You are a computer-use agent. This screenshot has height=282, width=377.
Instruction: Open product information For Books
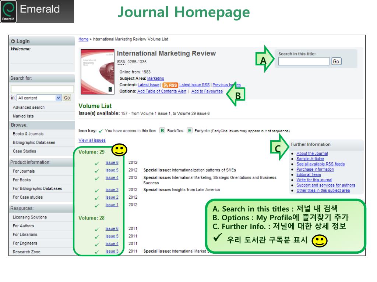click(x=22, y=180)
